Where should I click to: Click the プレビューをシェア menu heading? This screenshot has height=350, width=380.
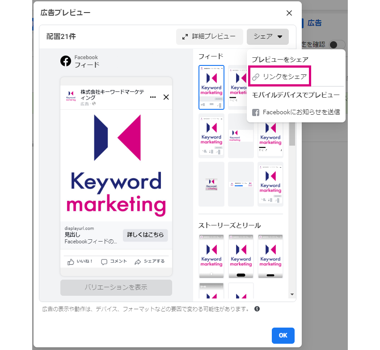click(280, 60)
